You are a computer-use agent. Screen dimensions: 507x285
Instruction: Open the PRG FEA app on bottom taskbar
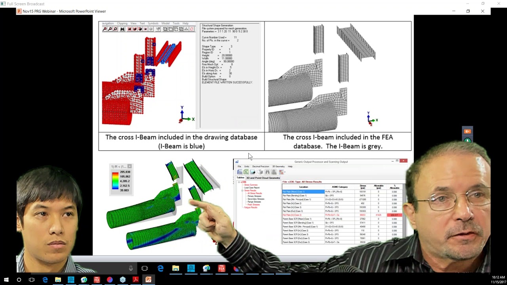(x=97, y=280)
